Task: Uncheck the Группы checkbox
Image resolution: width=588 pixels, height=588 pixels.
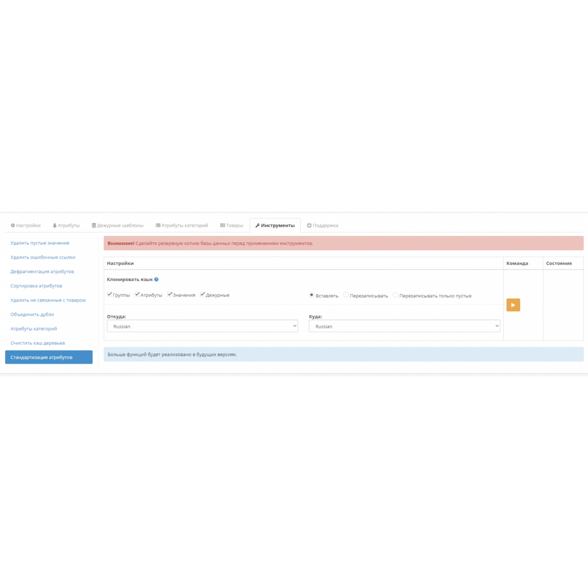Action: (x=110, y=294)
